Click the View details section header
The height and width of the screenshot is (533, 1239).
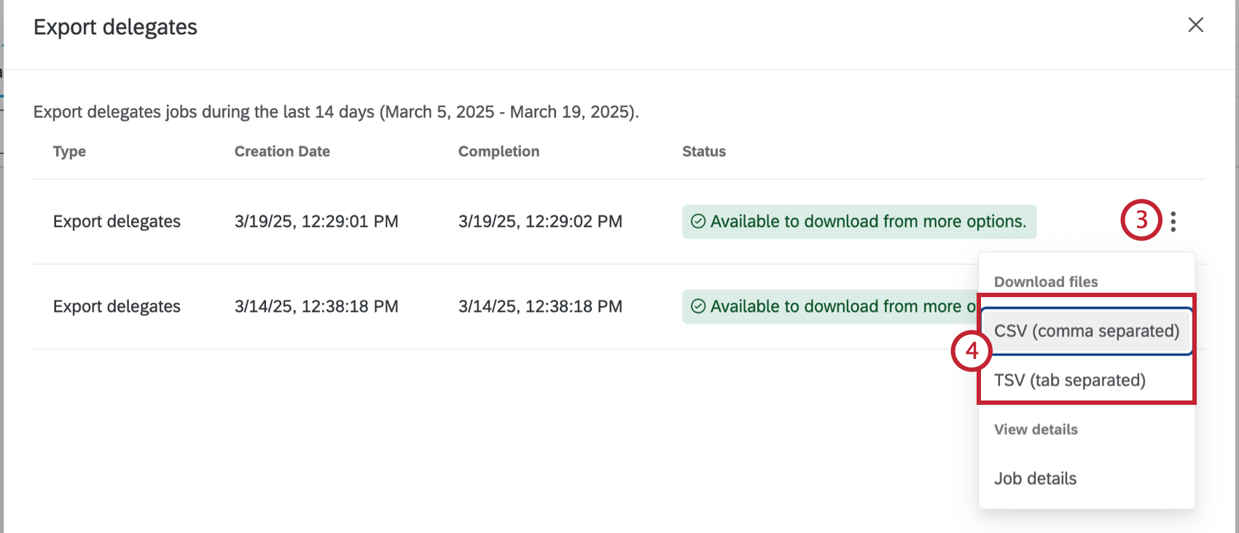[x=1036, y=430]
